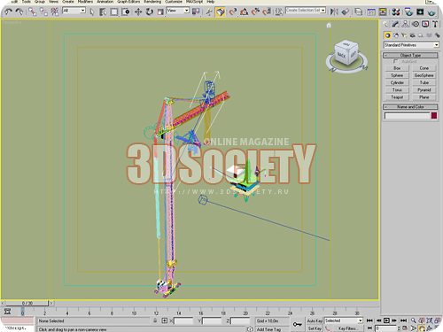Select the Select and Scale tool
Viewport: 443px width, 332px height.
160,12
